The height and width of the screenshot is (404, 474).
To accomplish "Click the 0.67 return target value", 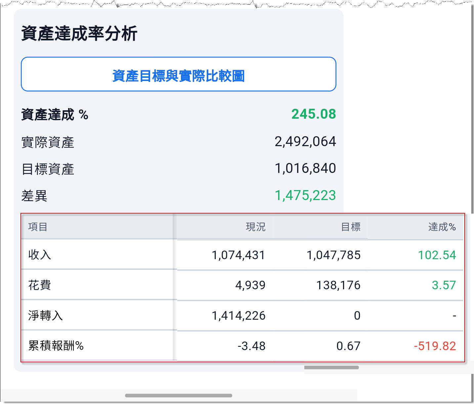I will 348,346.
